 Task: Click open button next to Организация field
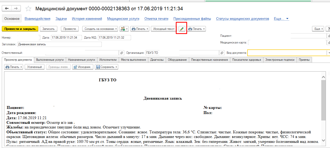coord(222,53)
